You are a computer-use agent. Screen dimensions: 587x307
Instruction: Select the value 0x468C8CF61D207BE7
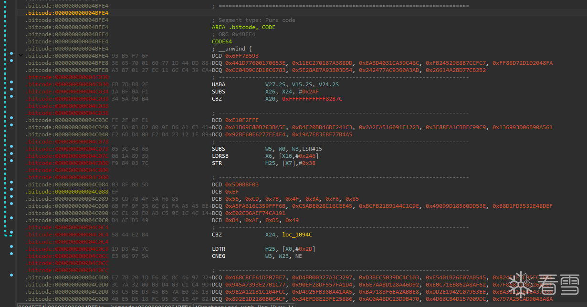point(255,277)
